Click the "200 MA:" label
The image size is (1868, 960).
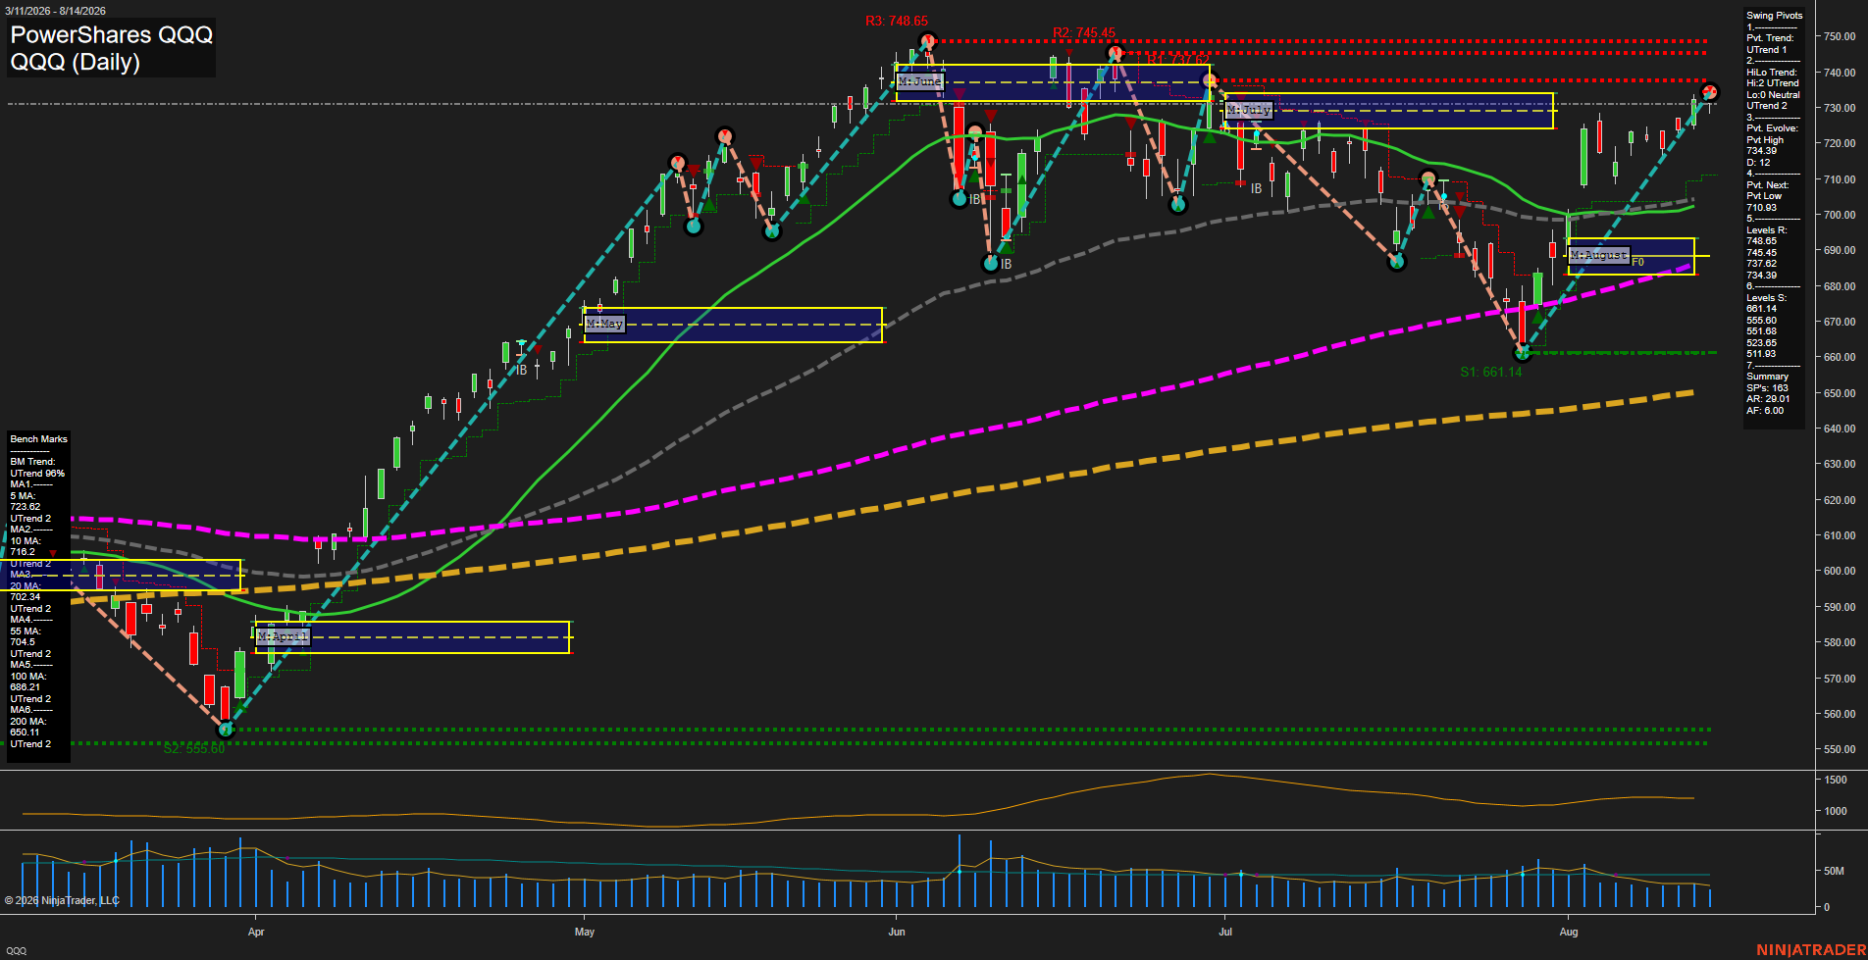pyautogui.click(x=27, y=722)
